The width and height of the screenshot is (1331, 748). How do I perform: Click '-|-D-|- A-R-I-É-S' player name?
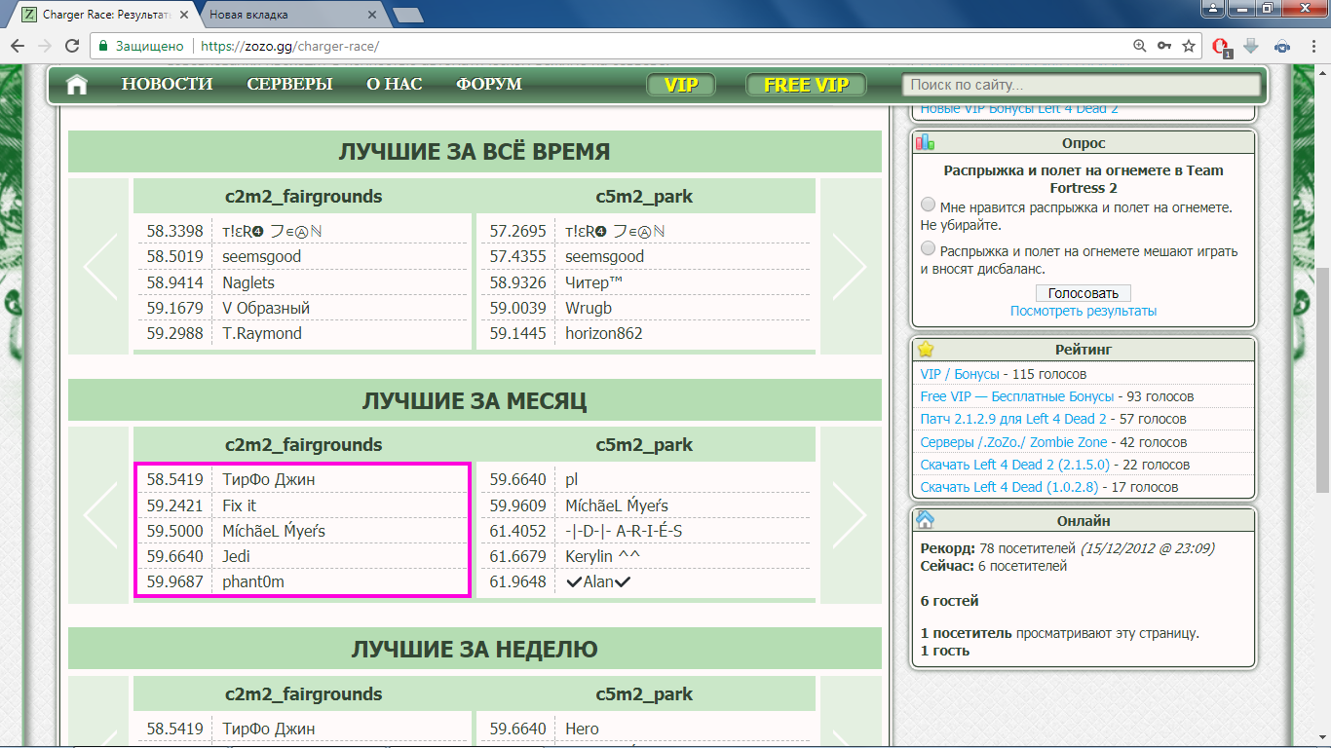click(x=625, y=531)
